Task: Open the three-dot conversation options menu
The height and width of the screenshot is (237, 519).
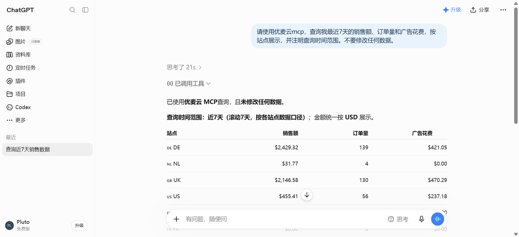Action: (503, 10)
